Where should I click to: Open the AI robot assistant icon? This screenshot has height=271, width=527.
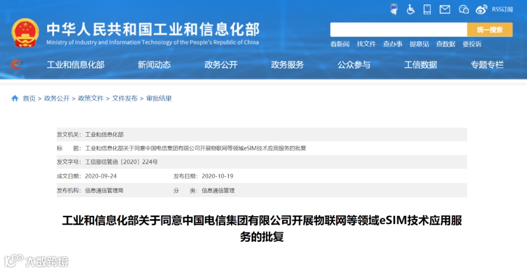point(394,9)
